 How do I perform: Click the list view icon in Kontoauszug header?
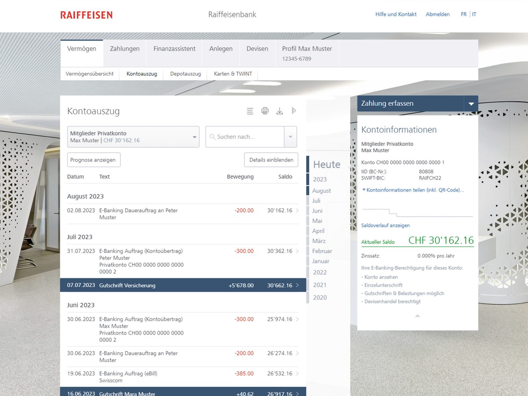tap(250, 111)
